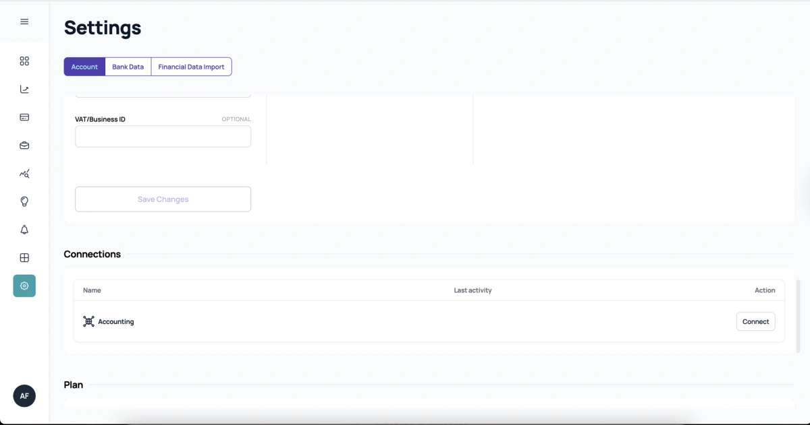Select the briefcase portfolio icon
This screenshot has width=810, height=425.
click(x=24, y=145)
